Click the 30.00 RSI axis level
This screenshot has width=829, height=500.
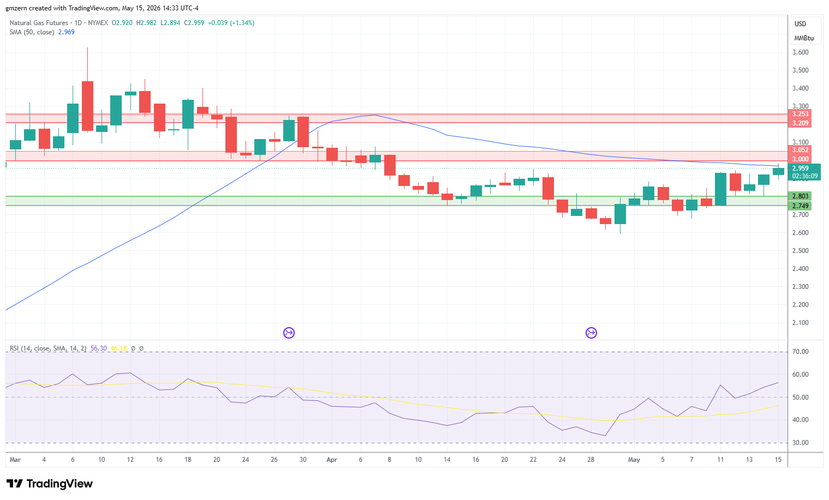click(801, 443)
